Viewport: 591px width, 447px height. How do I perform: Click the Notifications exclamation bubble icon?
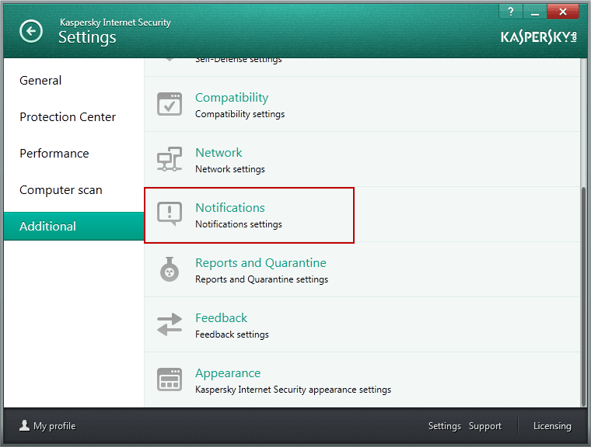click(170, 214)
